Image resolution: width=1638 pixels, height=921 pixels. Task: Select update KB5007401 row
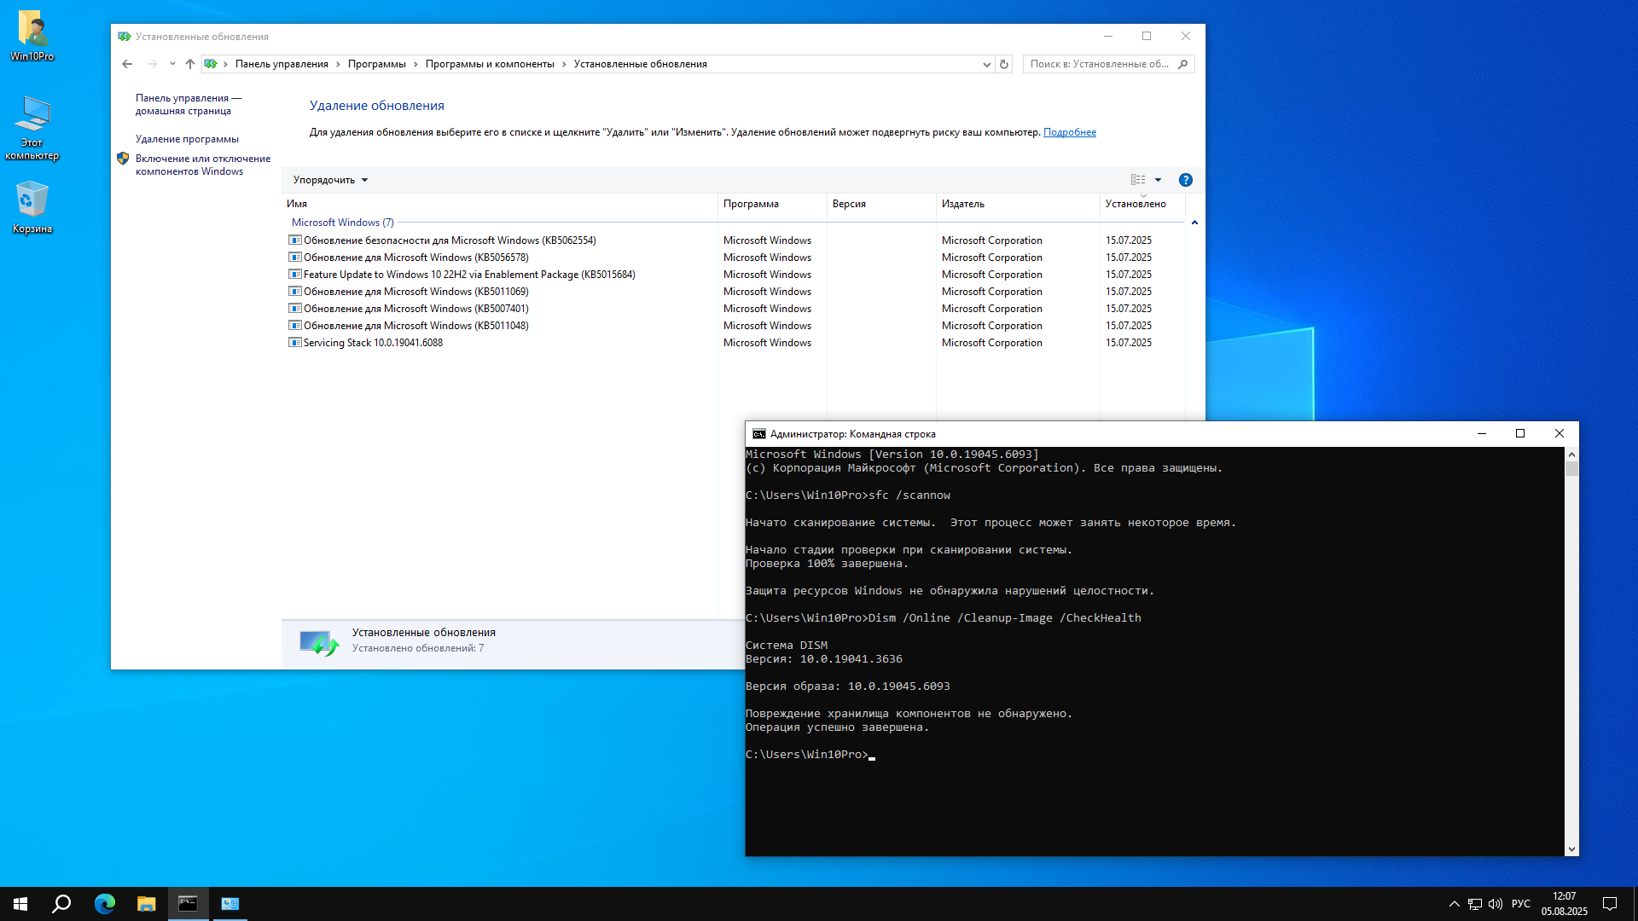[734, 309]
